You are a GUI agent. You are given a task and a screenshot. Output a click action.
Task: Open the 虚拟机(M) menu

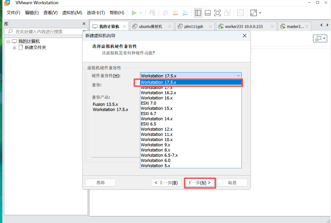[72, 13]
